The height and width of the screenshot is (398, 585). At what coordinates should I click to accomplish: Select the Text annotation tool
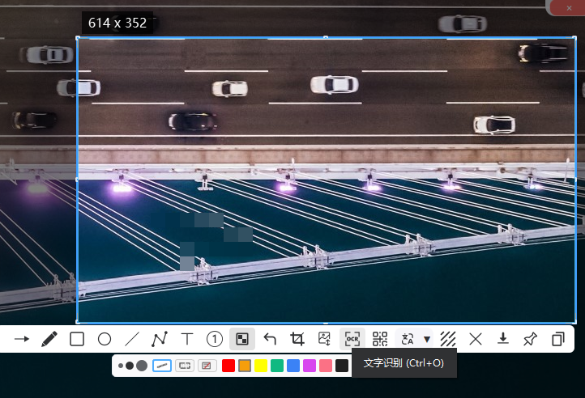[x=187, y=339]
